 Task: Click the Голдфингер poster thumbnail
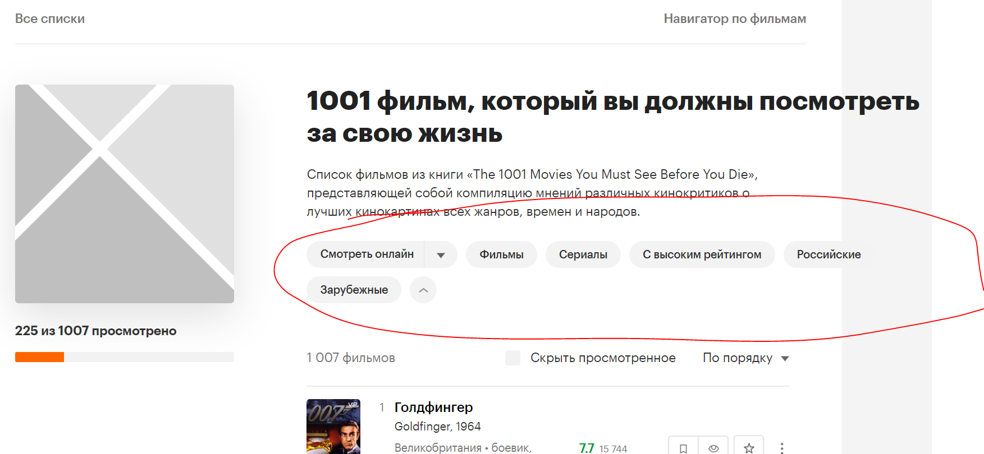pyautogui.click(x=333, y=427)
